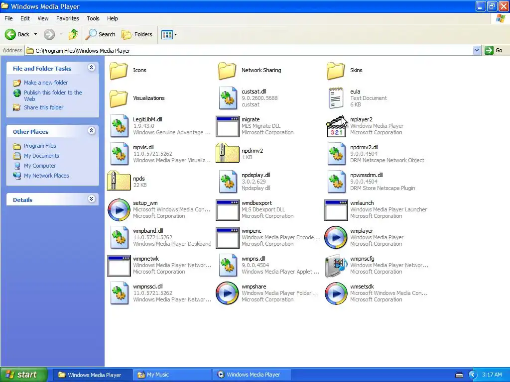The height and width of the screenshot is (382, 510).
Task: Click Share this folder link
Action: [x=44, y=107]
